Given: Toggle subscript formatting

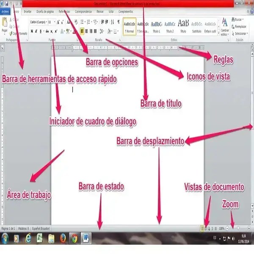Looking at the screenshot, I should coord(52,31).
